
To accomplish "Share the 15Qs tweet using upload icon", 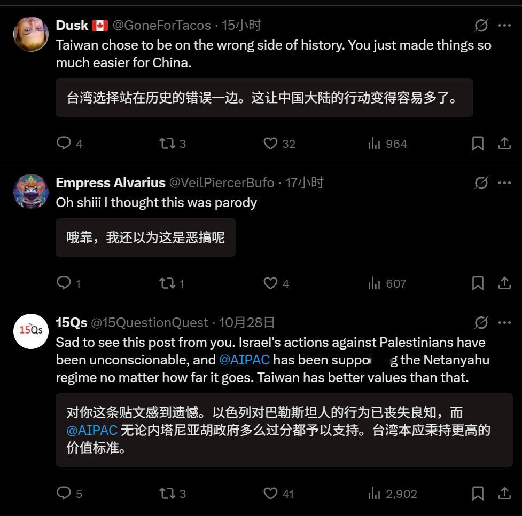I will [504, 494].
